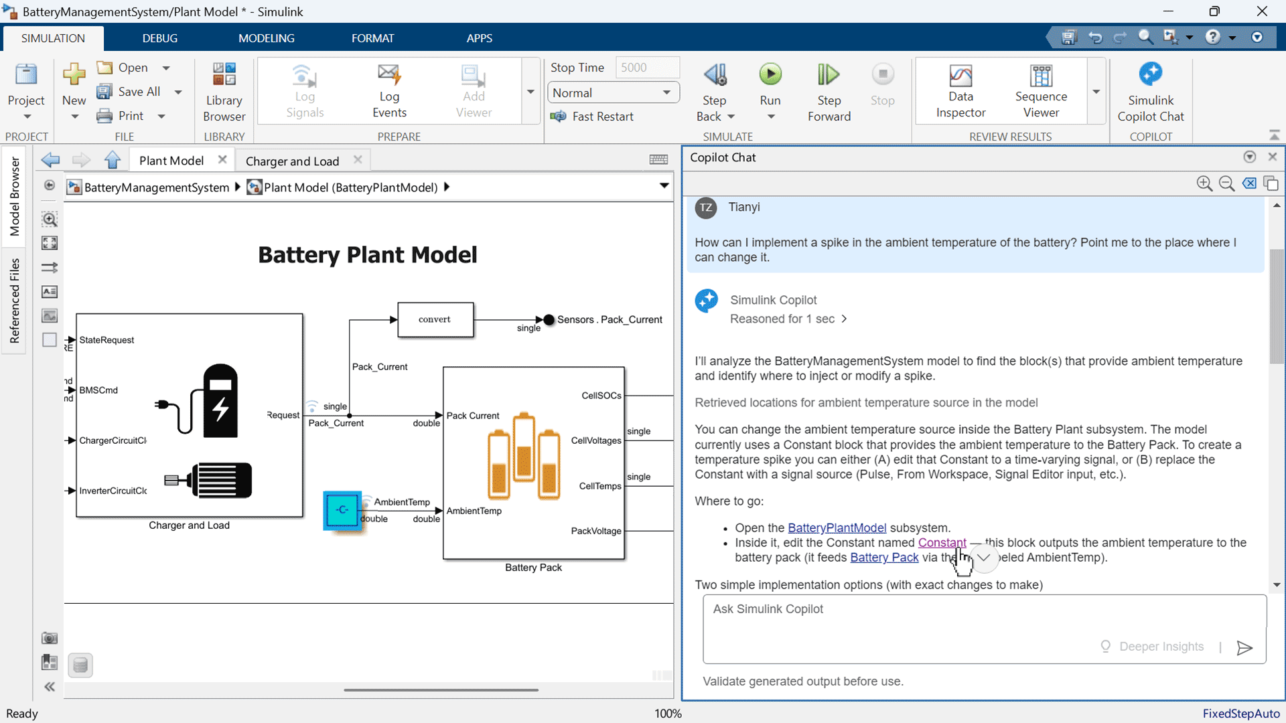Click Fit to View icon in palette

coord(50,243)
